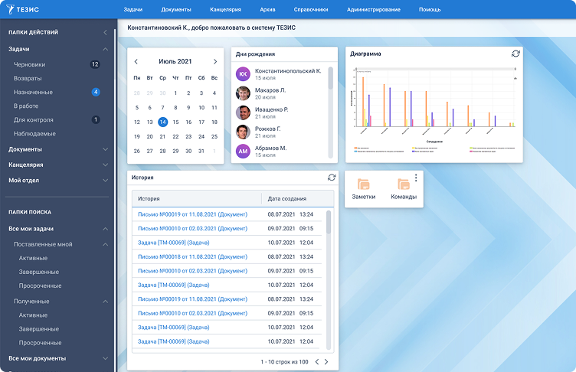Viewport: 576px width, 372px height.
Task: Expand the Все мои документы section
Action: coord(105,358)
